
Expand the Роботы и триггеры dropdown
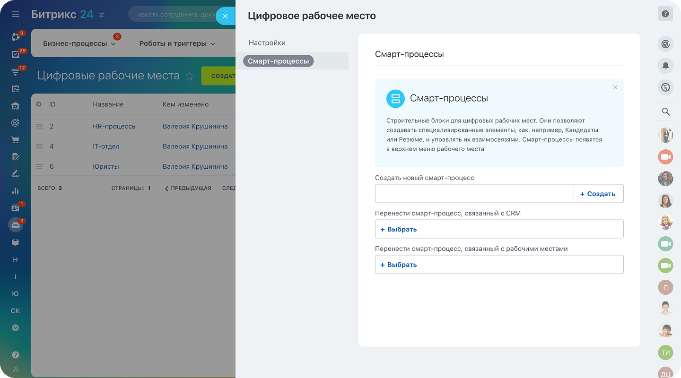(x=177, y=43)
